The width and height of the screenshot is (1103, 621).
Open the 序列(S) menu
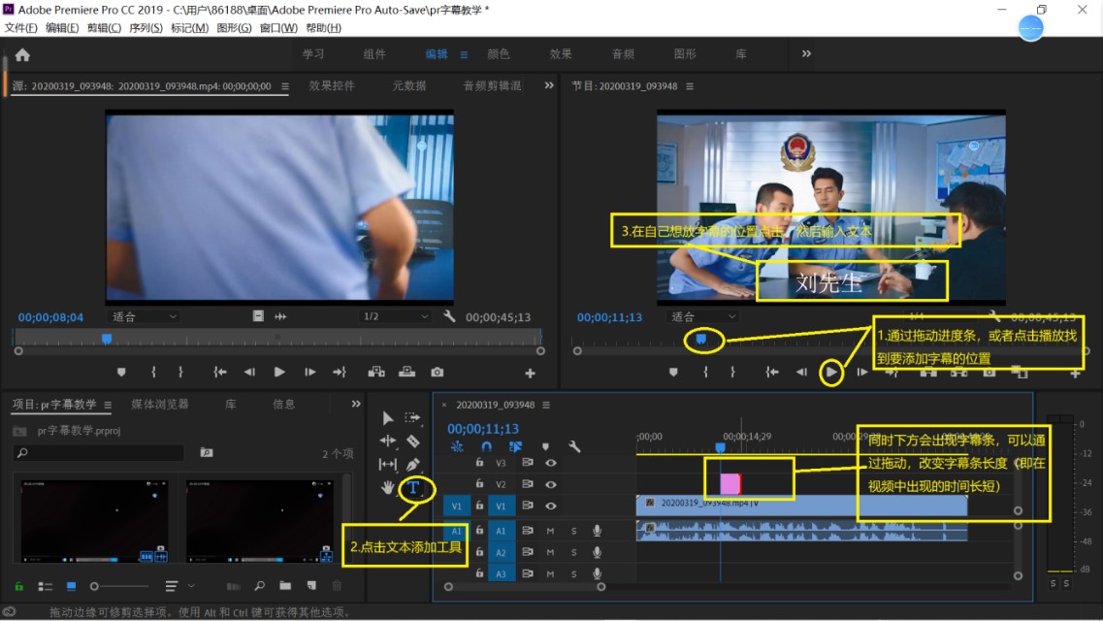pyautogui.click(x=146, y=28)
